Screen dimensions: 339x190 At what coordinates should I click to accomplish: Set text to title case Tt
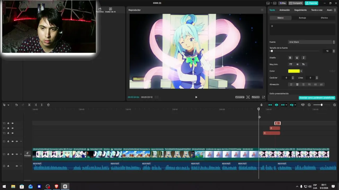pos(304,64)
